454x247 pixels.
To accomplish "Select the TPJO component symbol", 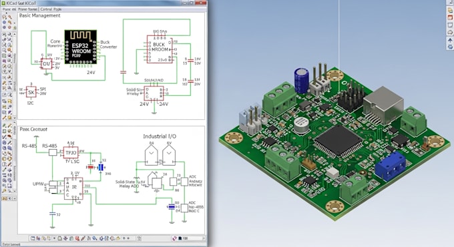I will click(x=71, y=152).
